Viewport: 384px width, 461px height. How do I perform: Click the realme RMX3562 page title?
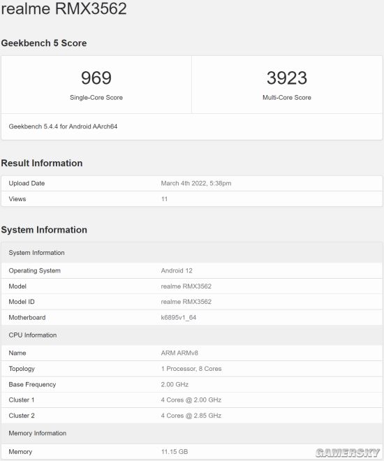point(64,8)
